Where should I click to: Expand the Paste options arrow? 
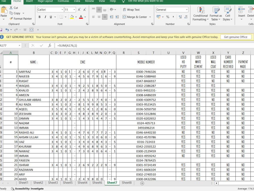click(x=4, y=19)
